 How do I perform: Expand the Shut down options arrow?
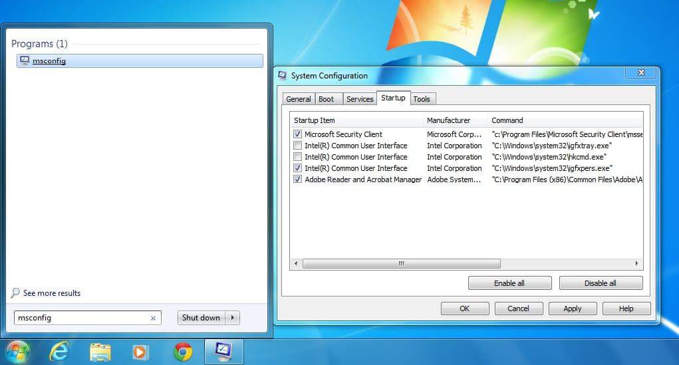[x=233, y=318]
